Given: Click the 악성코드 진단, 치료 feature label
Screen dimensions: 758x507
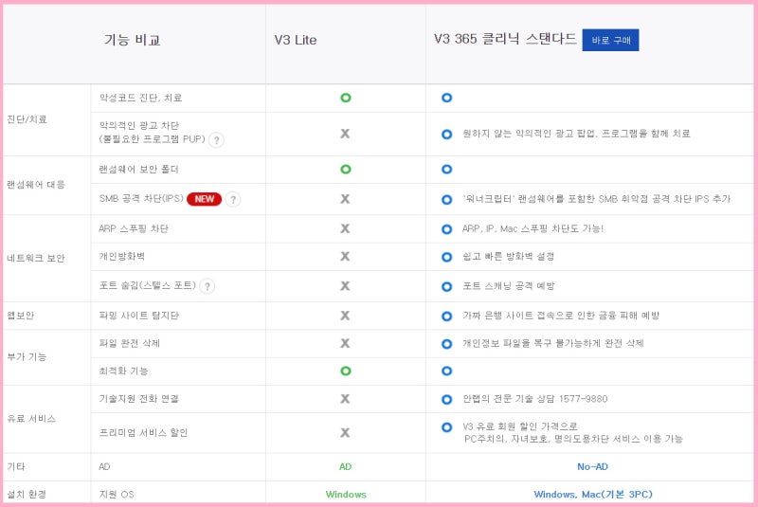Looking at the screenshot, I should 140,99.
